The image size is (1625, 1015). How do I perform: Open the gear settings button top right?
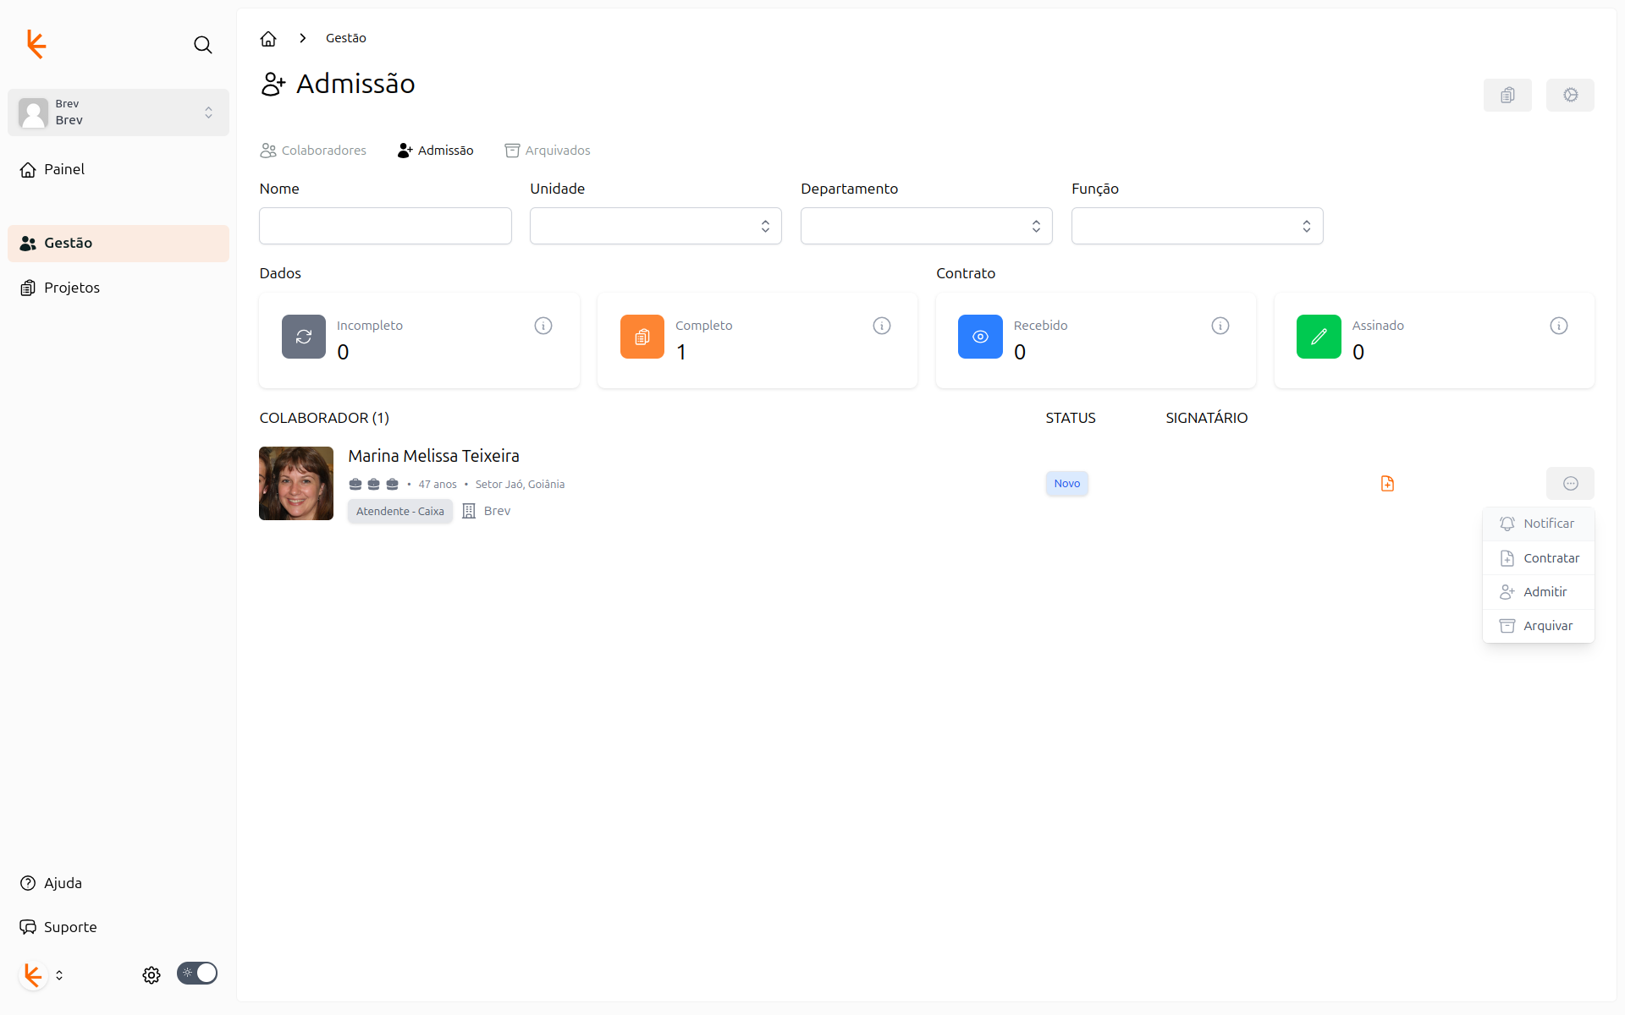(1569, 95)
